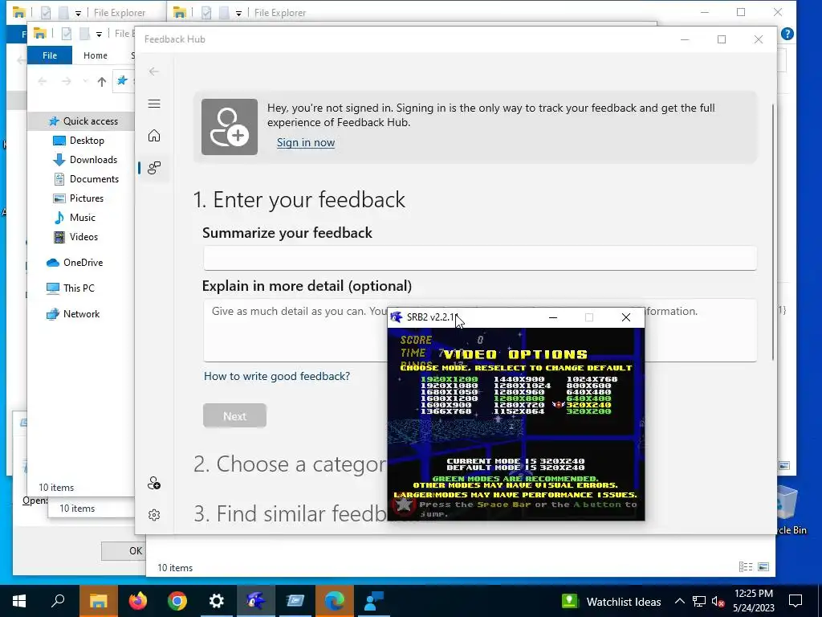Focus the Summarize your feedback field
Image resolution: width=822 pixels, height=617 pixels.
[x=480, y=258]
